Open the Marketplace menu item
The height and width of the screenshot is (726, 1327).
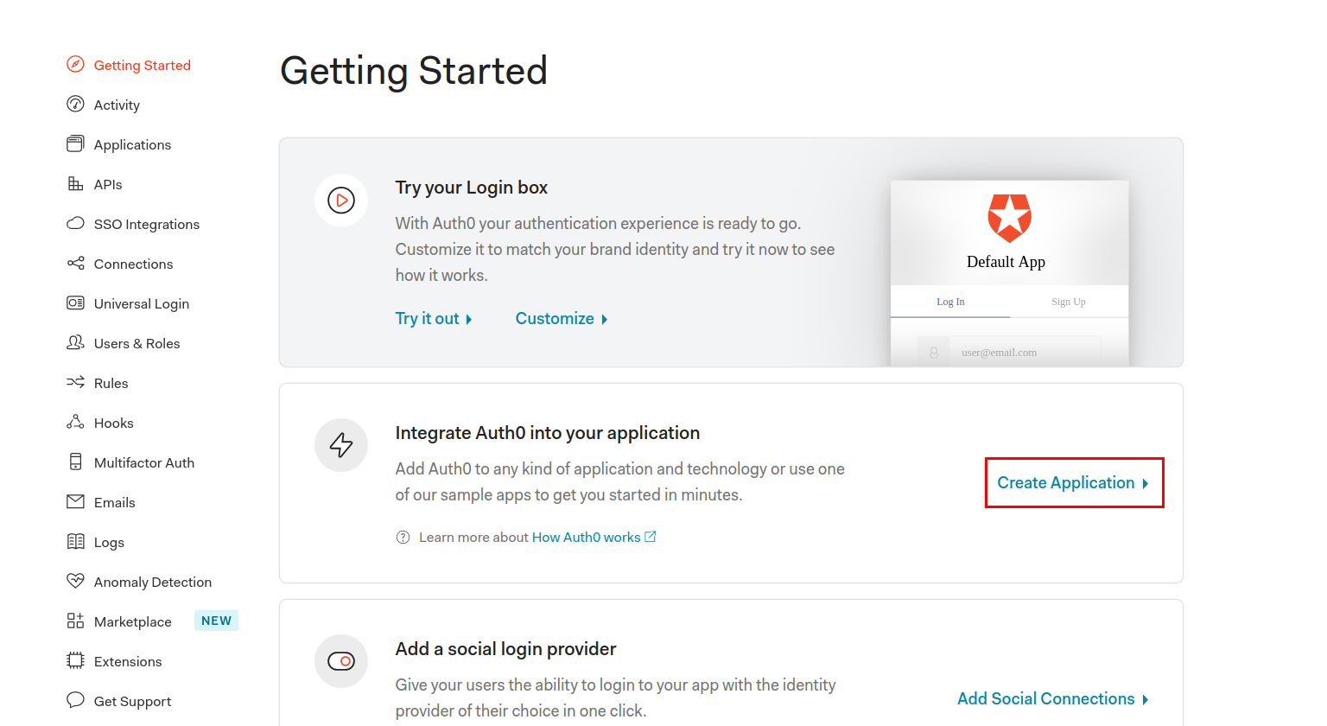pyautogui.click(x=132, y=622)
